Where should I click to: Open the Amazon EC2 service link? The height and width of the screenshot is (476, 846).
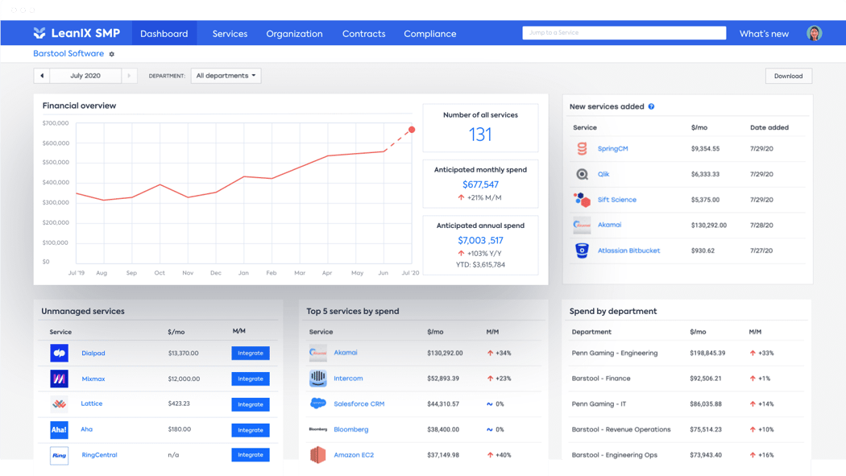(354, 455)
